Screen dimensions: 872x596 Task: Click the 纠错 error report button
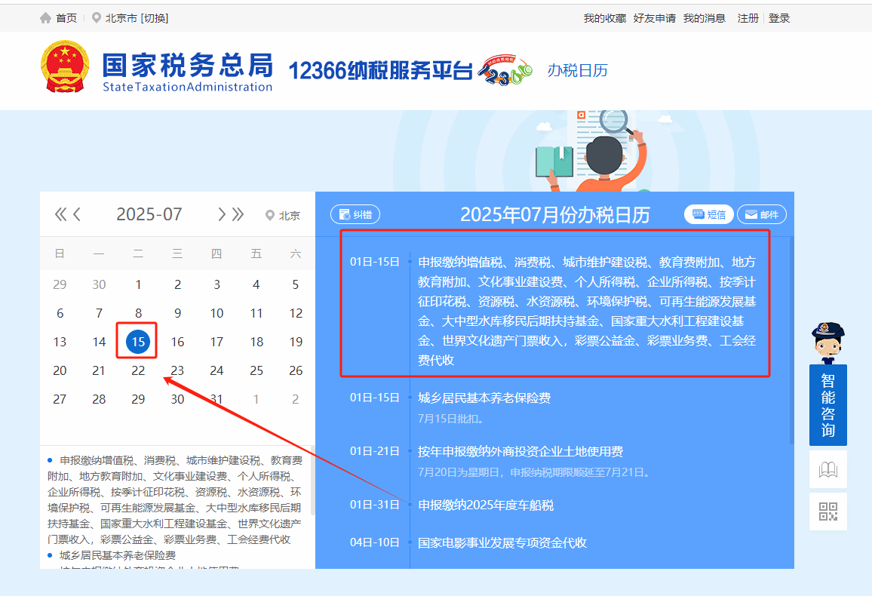[355, 215]
